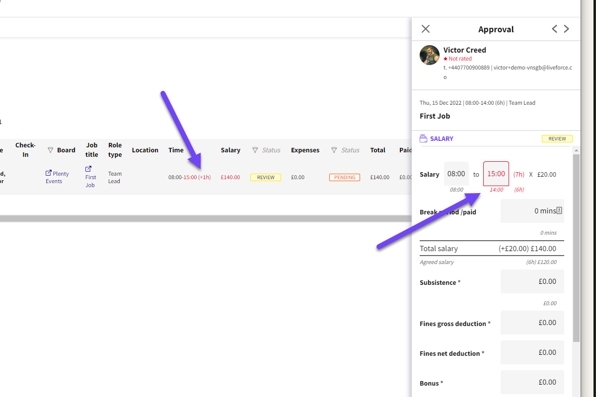The width and height of the screenshot is (596, 397).
Task: Click the REVIEW badge in the Approval panel
Action: coord(557,138)
